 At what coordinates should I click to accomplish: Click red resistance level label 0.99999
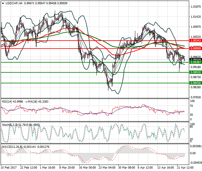click(x=196, y=49)
